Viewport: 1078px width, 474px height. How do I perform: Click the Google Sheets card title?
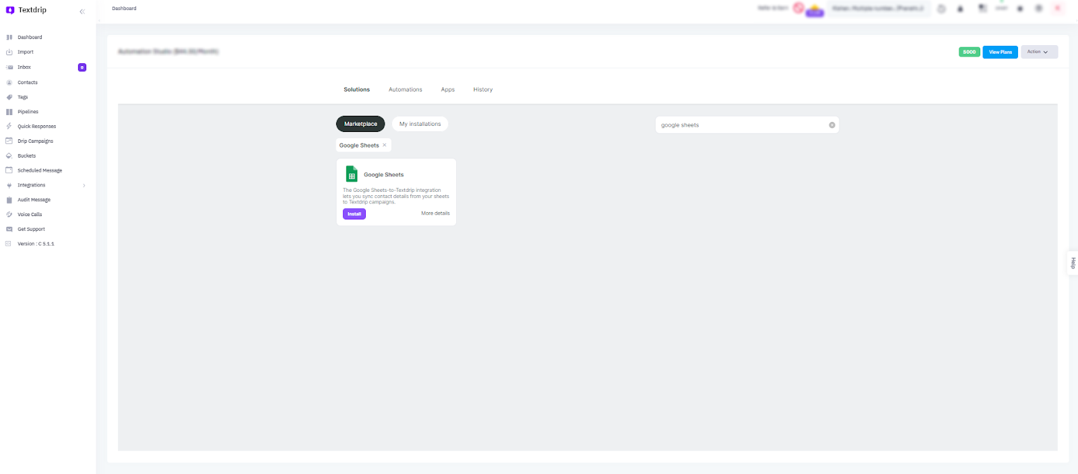point(384,175)
